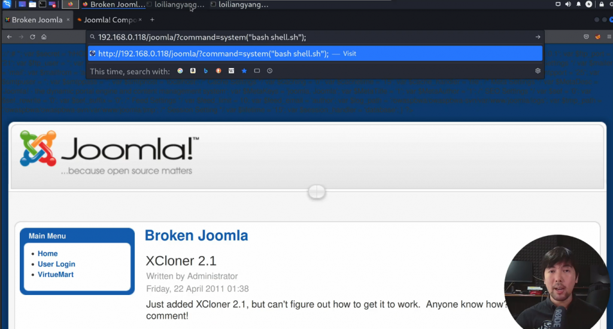613x329 pixels.
Task: Open a new browser tab
Action: click(152, 20)
